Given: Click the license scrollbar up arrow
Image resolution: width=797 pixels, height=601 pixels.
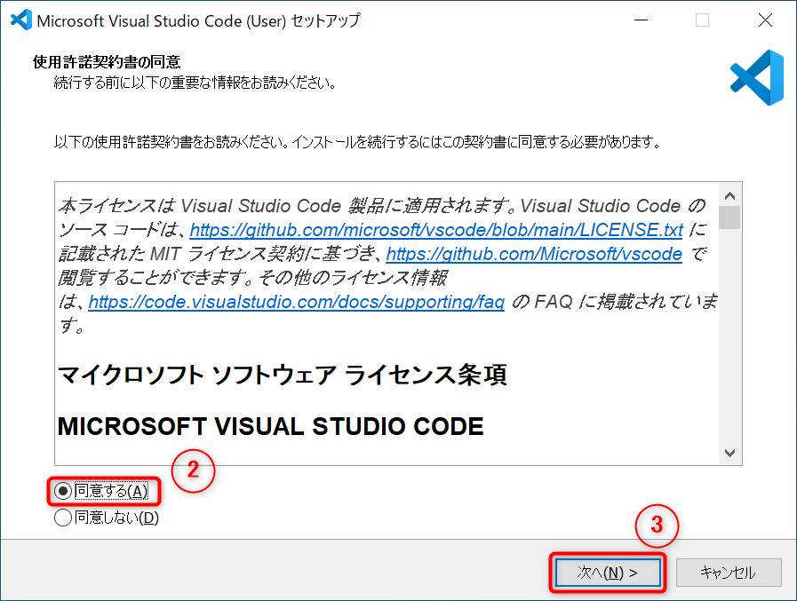Looking at the screenshot, I should click(729, 195).
